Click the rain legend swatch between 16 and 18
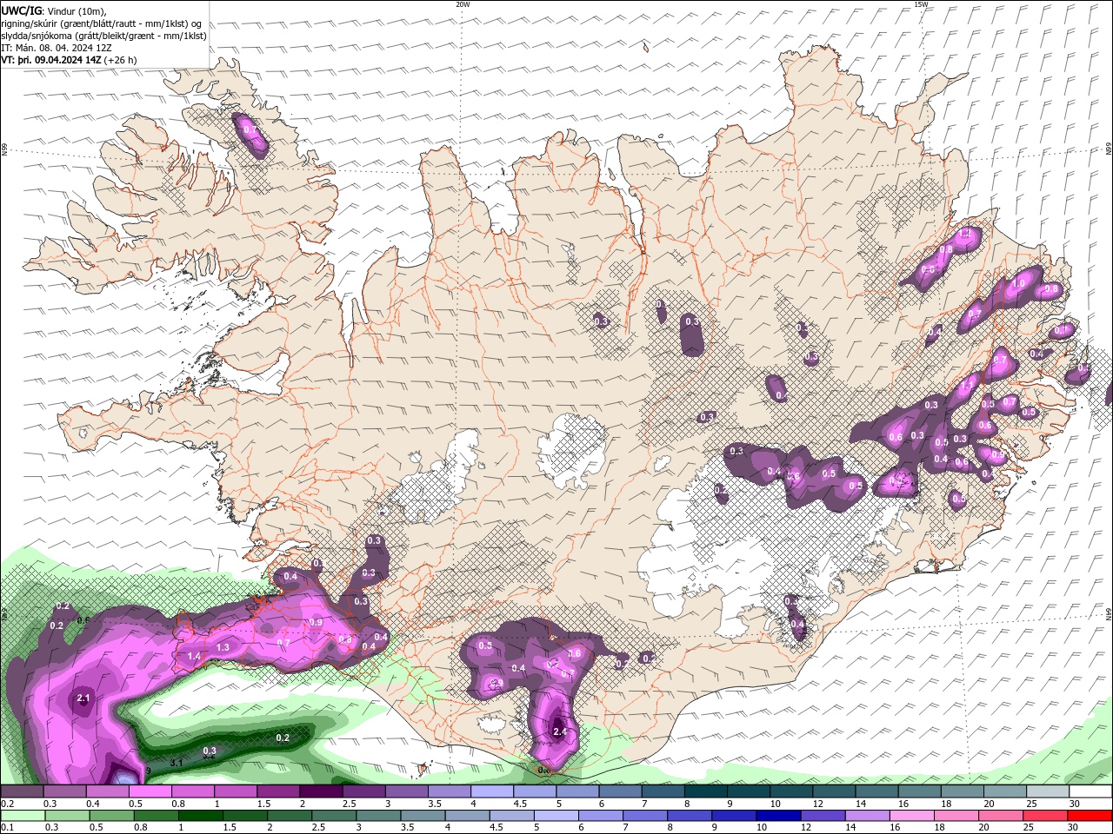 (x=912, y=815)
